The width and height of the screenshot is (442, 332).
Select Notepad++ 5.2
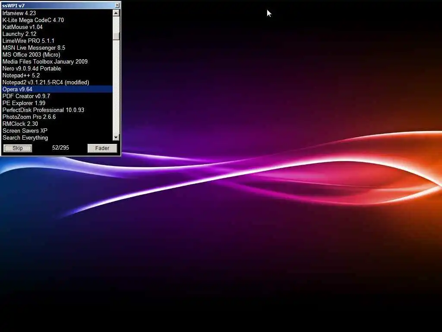click(57, 75)
